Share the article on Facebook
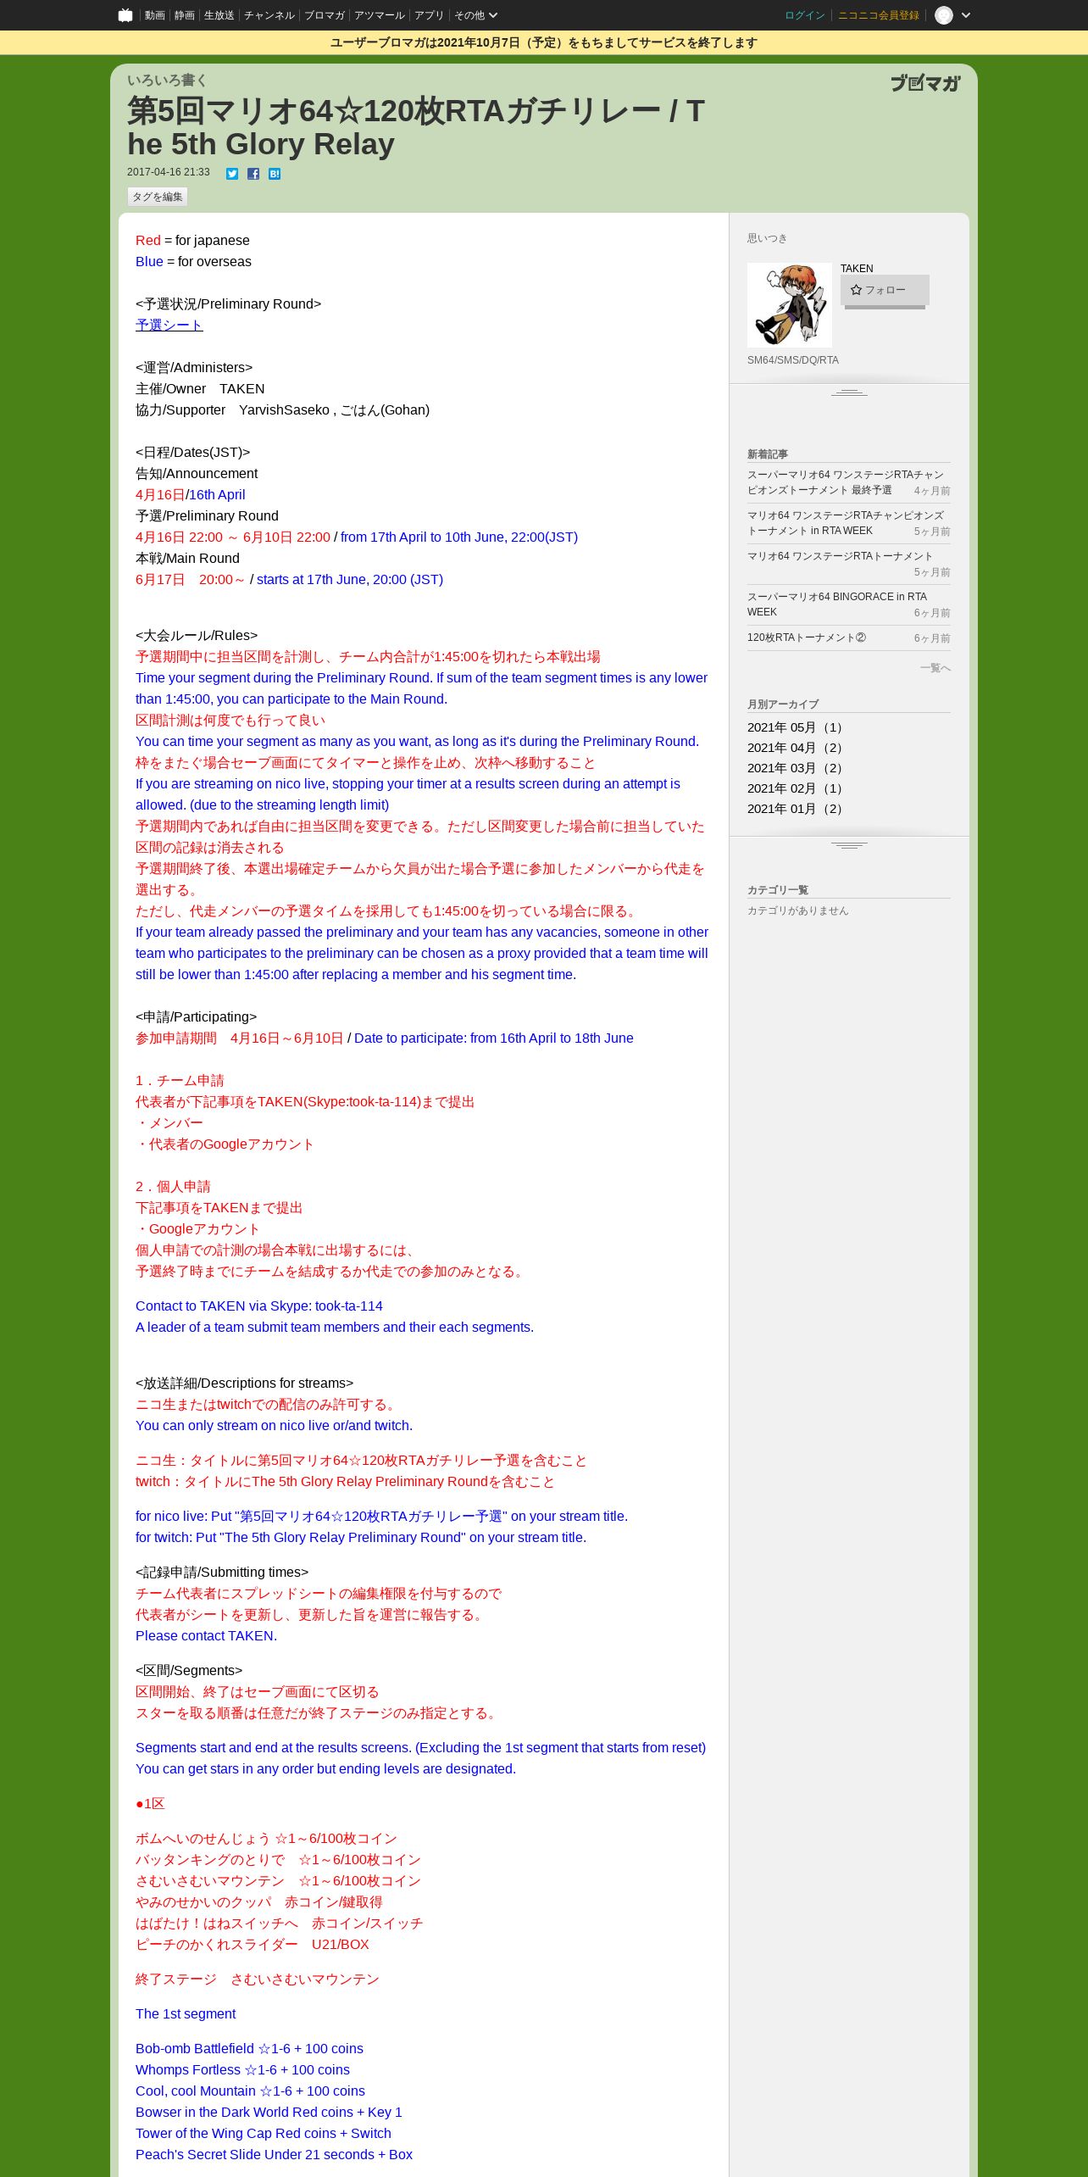The image size is (1088, 2177). tap(253, 174)
